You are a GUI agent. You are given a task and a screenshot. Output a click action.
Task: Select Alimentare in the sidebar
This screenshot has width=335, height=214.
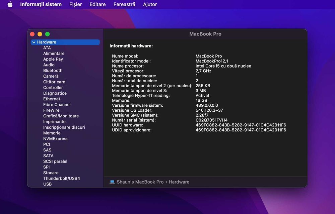[x=54, y=53]
